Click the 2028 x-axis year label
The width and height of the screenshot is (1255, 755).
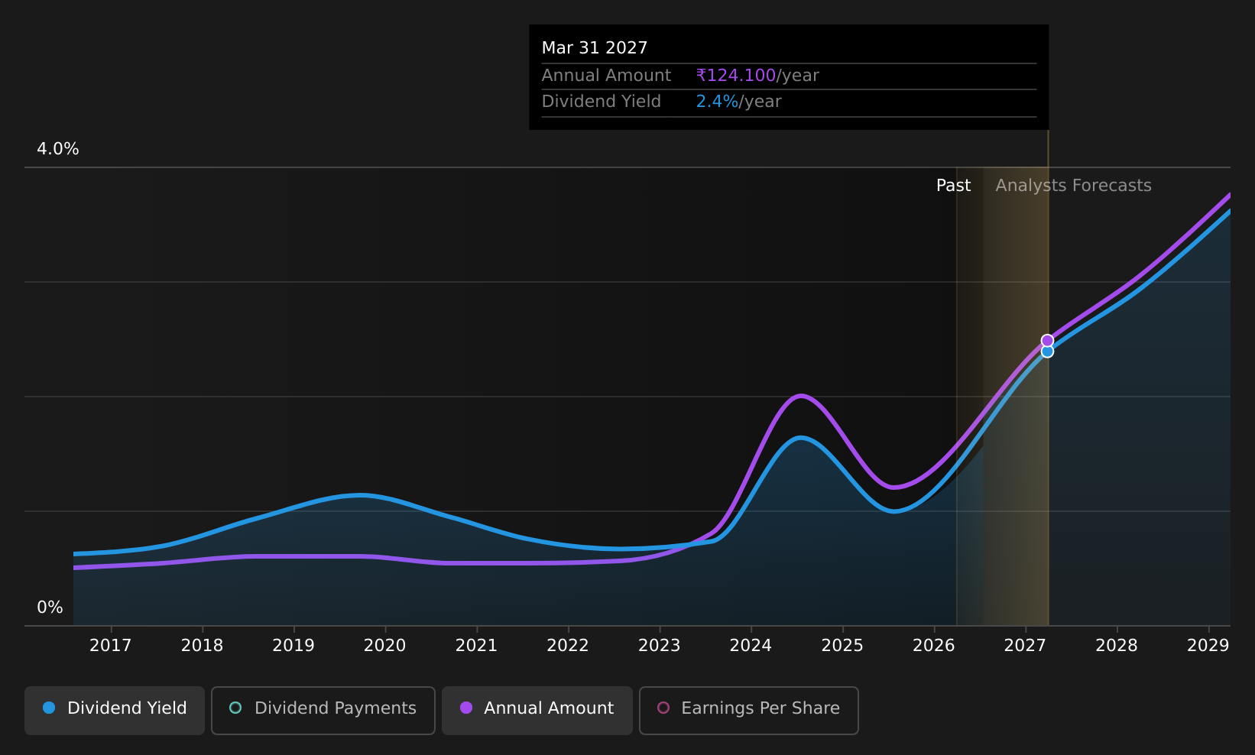[x=1117, y=646]
